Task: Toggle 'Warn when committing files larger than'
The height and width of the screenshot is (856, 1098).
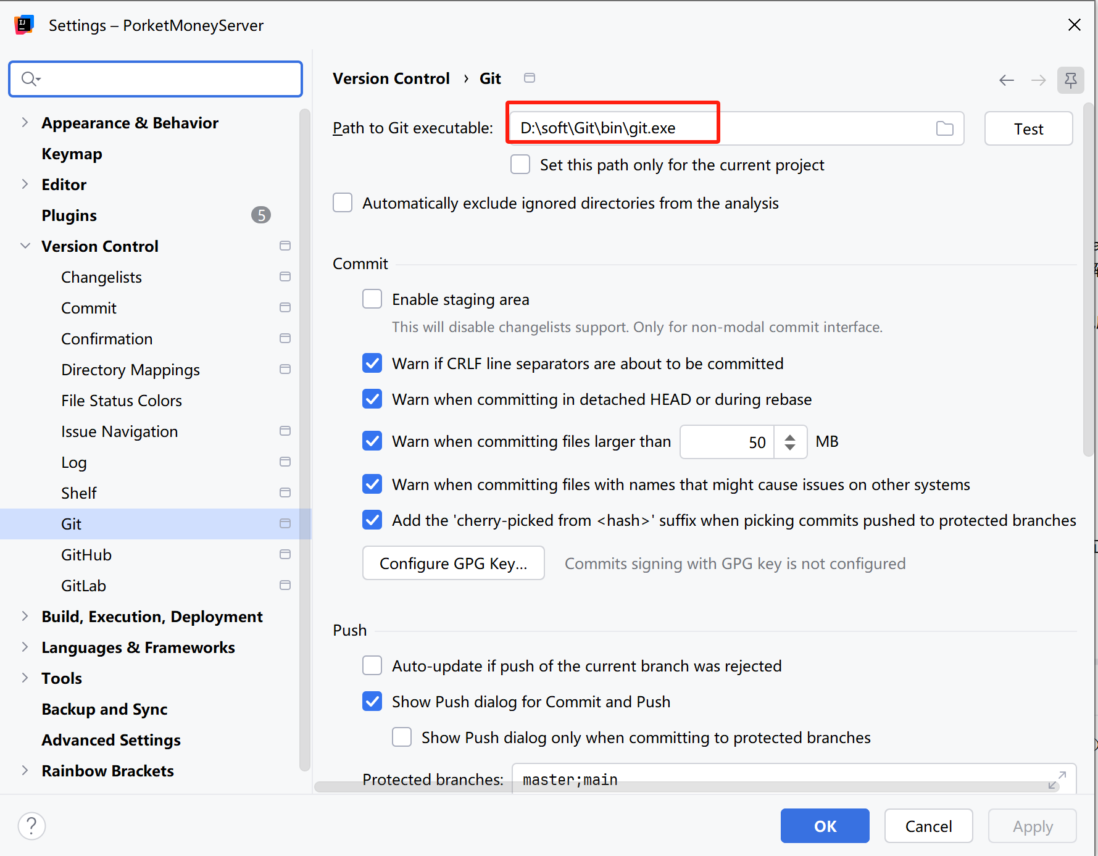Action: coord(372,441)
